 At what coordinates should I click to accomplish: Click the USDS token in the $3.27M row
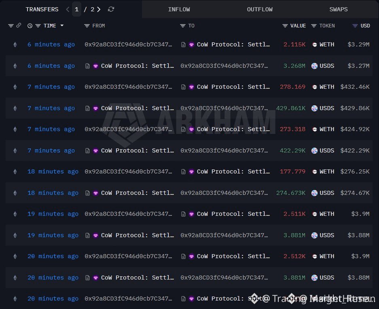click(x=323, y=66)
